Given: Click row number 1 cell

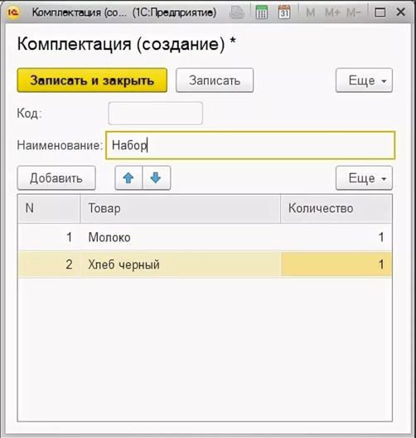Looking at the screenshot, I should point(49,237).
